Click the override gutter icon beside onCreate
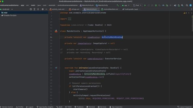Image resolution: width=193 pixels, height=108 pixels. point(56,68)
